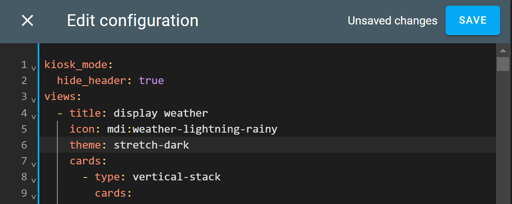Place cursor in stretch-dark theme value

click(x=152, y=145)
